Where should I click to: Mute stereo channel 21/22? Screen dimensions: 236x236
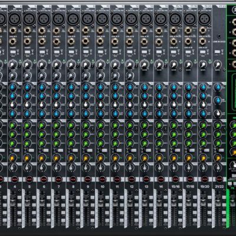pyautogui.click(x=219, y=179)
